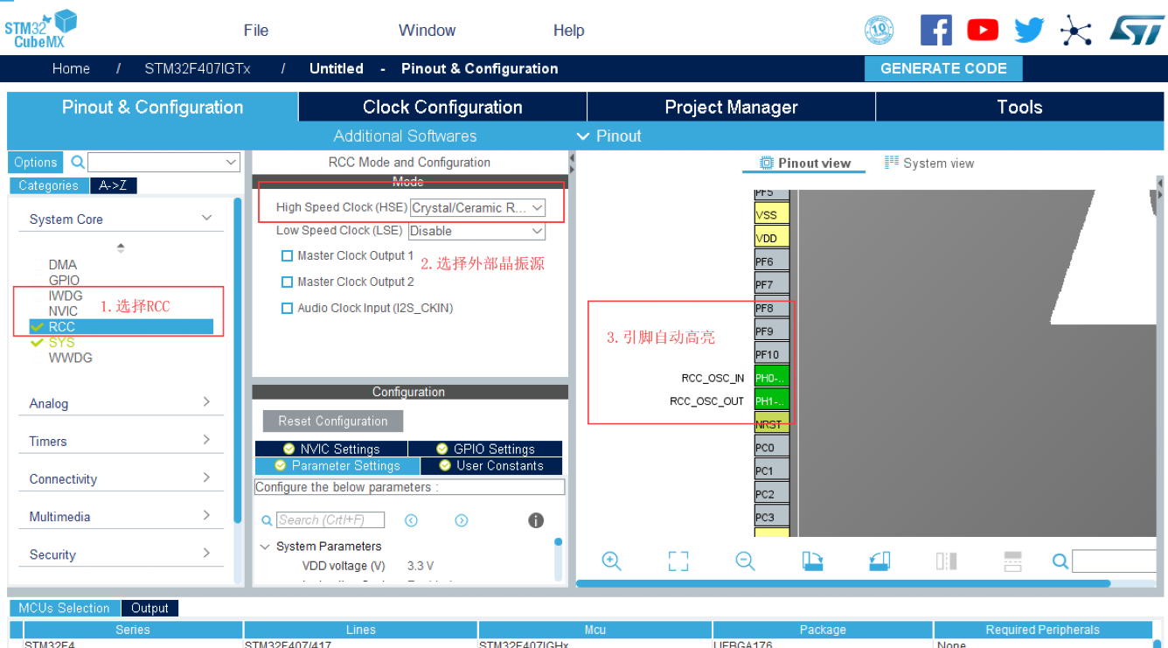Image resolution: width=1168 pixels, height=648 pixels.
Task: Fit the chip to the view
Action: pos(678,561)
